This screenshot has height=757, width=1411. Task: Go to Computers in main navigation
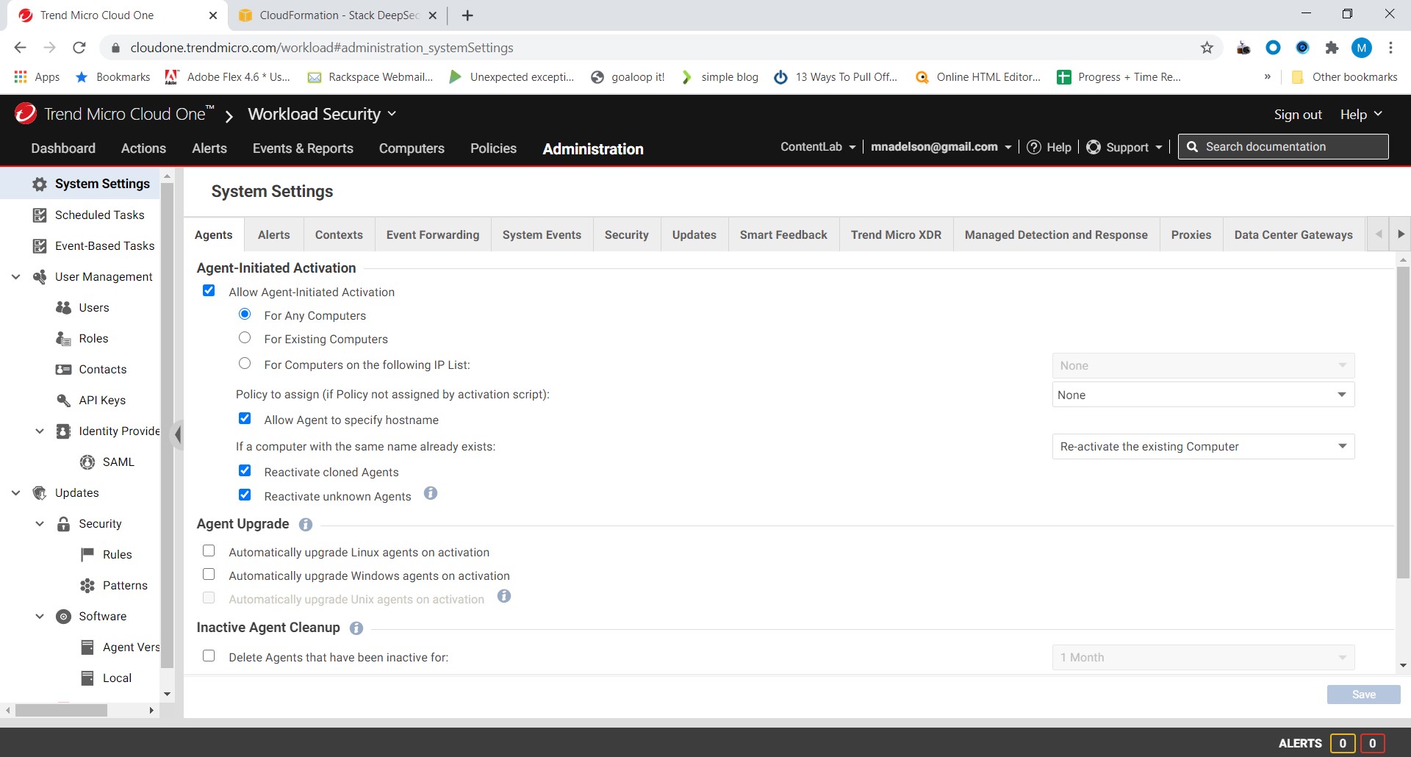click(x=412, y=148)
